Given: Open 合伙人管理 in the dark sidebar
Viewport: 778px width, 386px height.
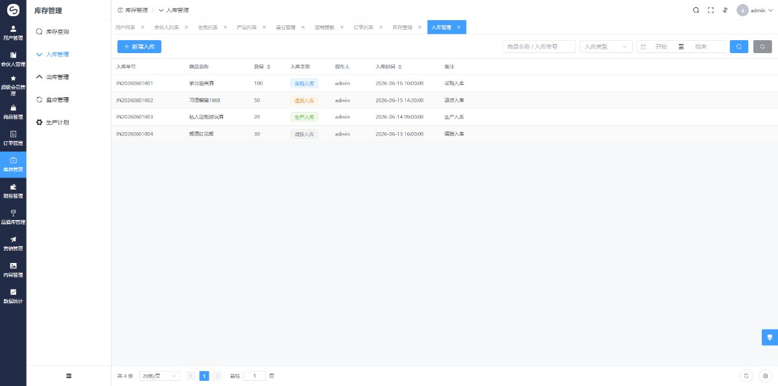Looking at the screenshot, I should pyautogui.click(x=13, y=59).
